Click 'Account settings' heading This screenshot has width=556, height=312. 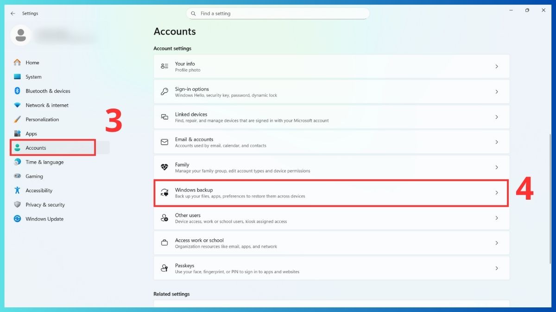click(172, 49)
